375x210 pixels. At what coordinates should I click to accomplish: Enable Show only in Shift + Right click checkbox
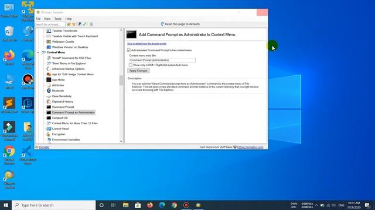pyautogui.click(x=131, y=65)
